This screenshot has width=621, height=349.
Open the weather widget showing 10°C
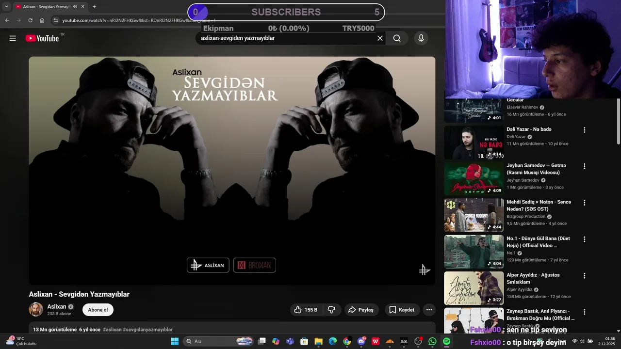click(x=21, y=341)
